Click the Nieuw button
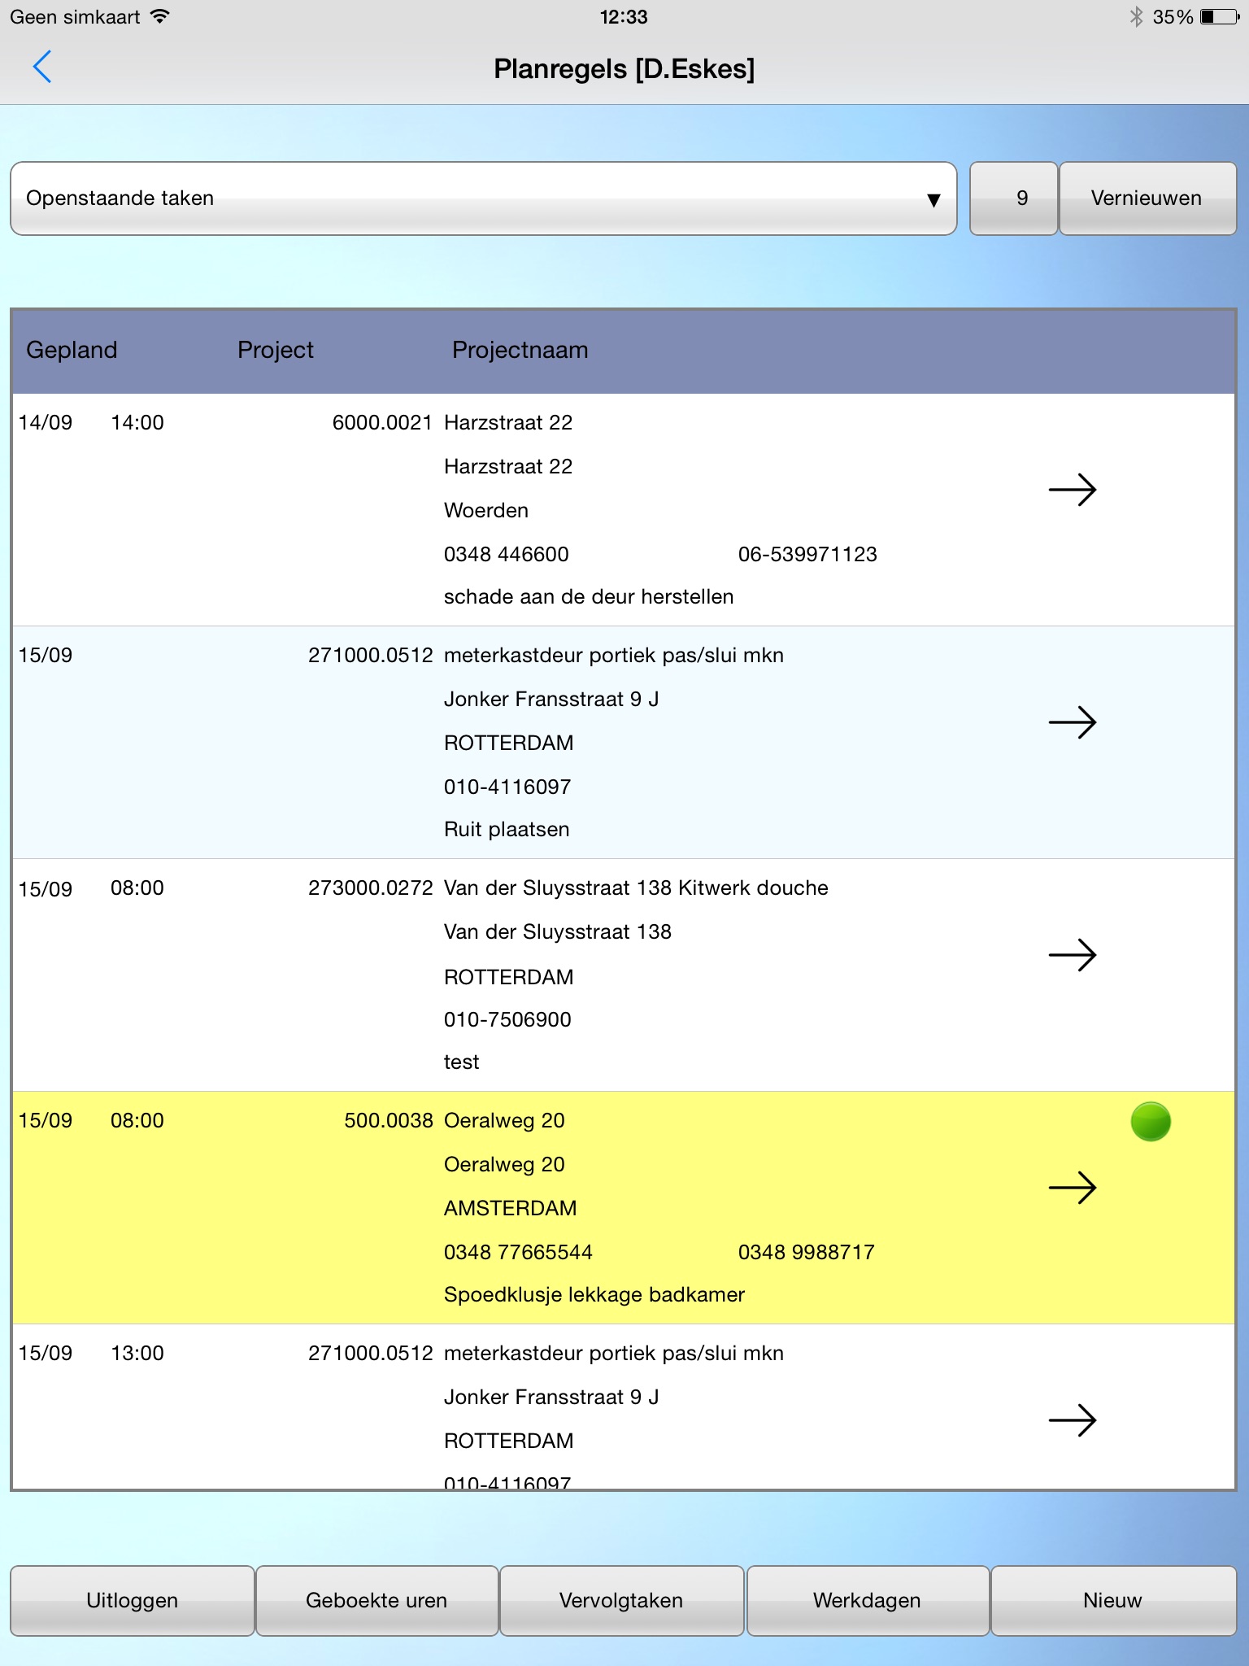 coord(1113,1600)
